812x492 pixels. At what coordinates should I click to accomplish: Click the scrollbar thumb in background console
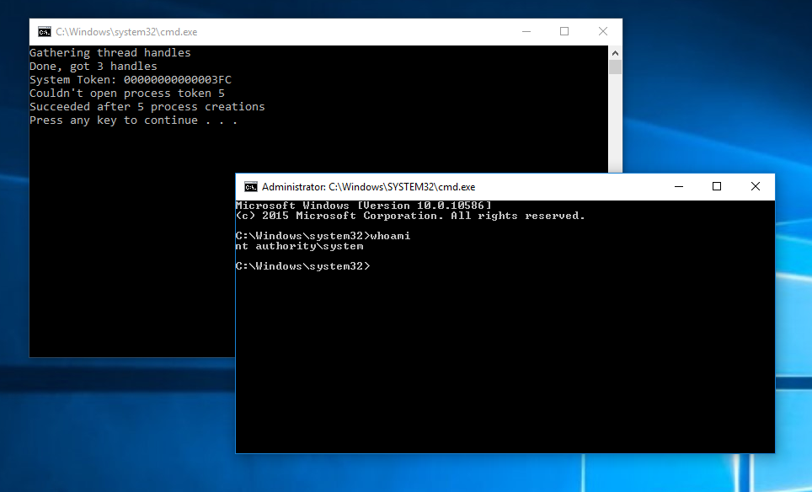(x=615, y=67)
